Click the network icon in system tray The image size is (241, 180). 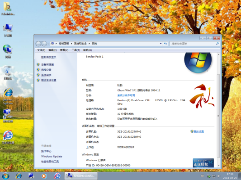coord(213,176)
